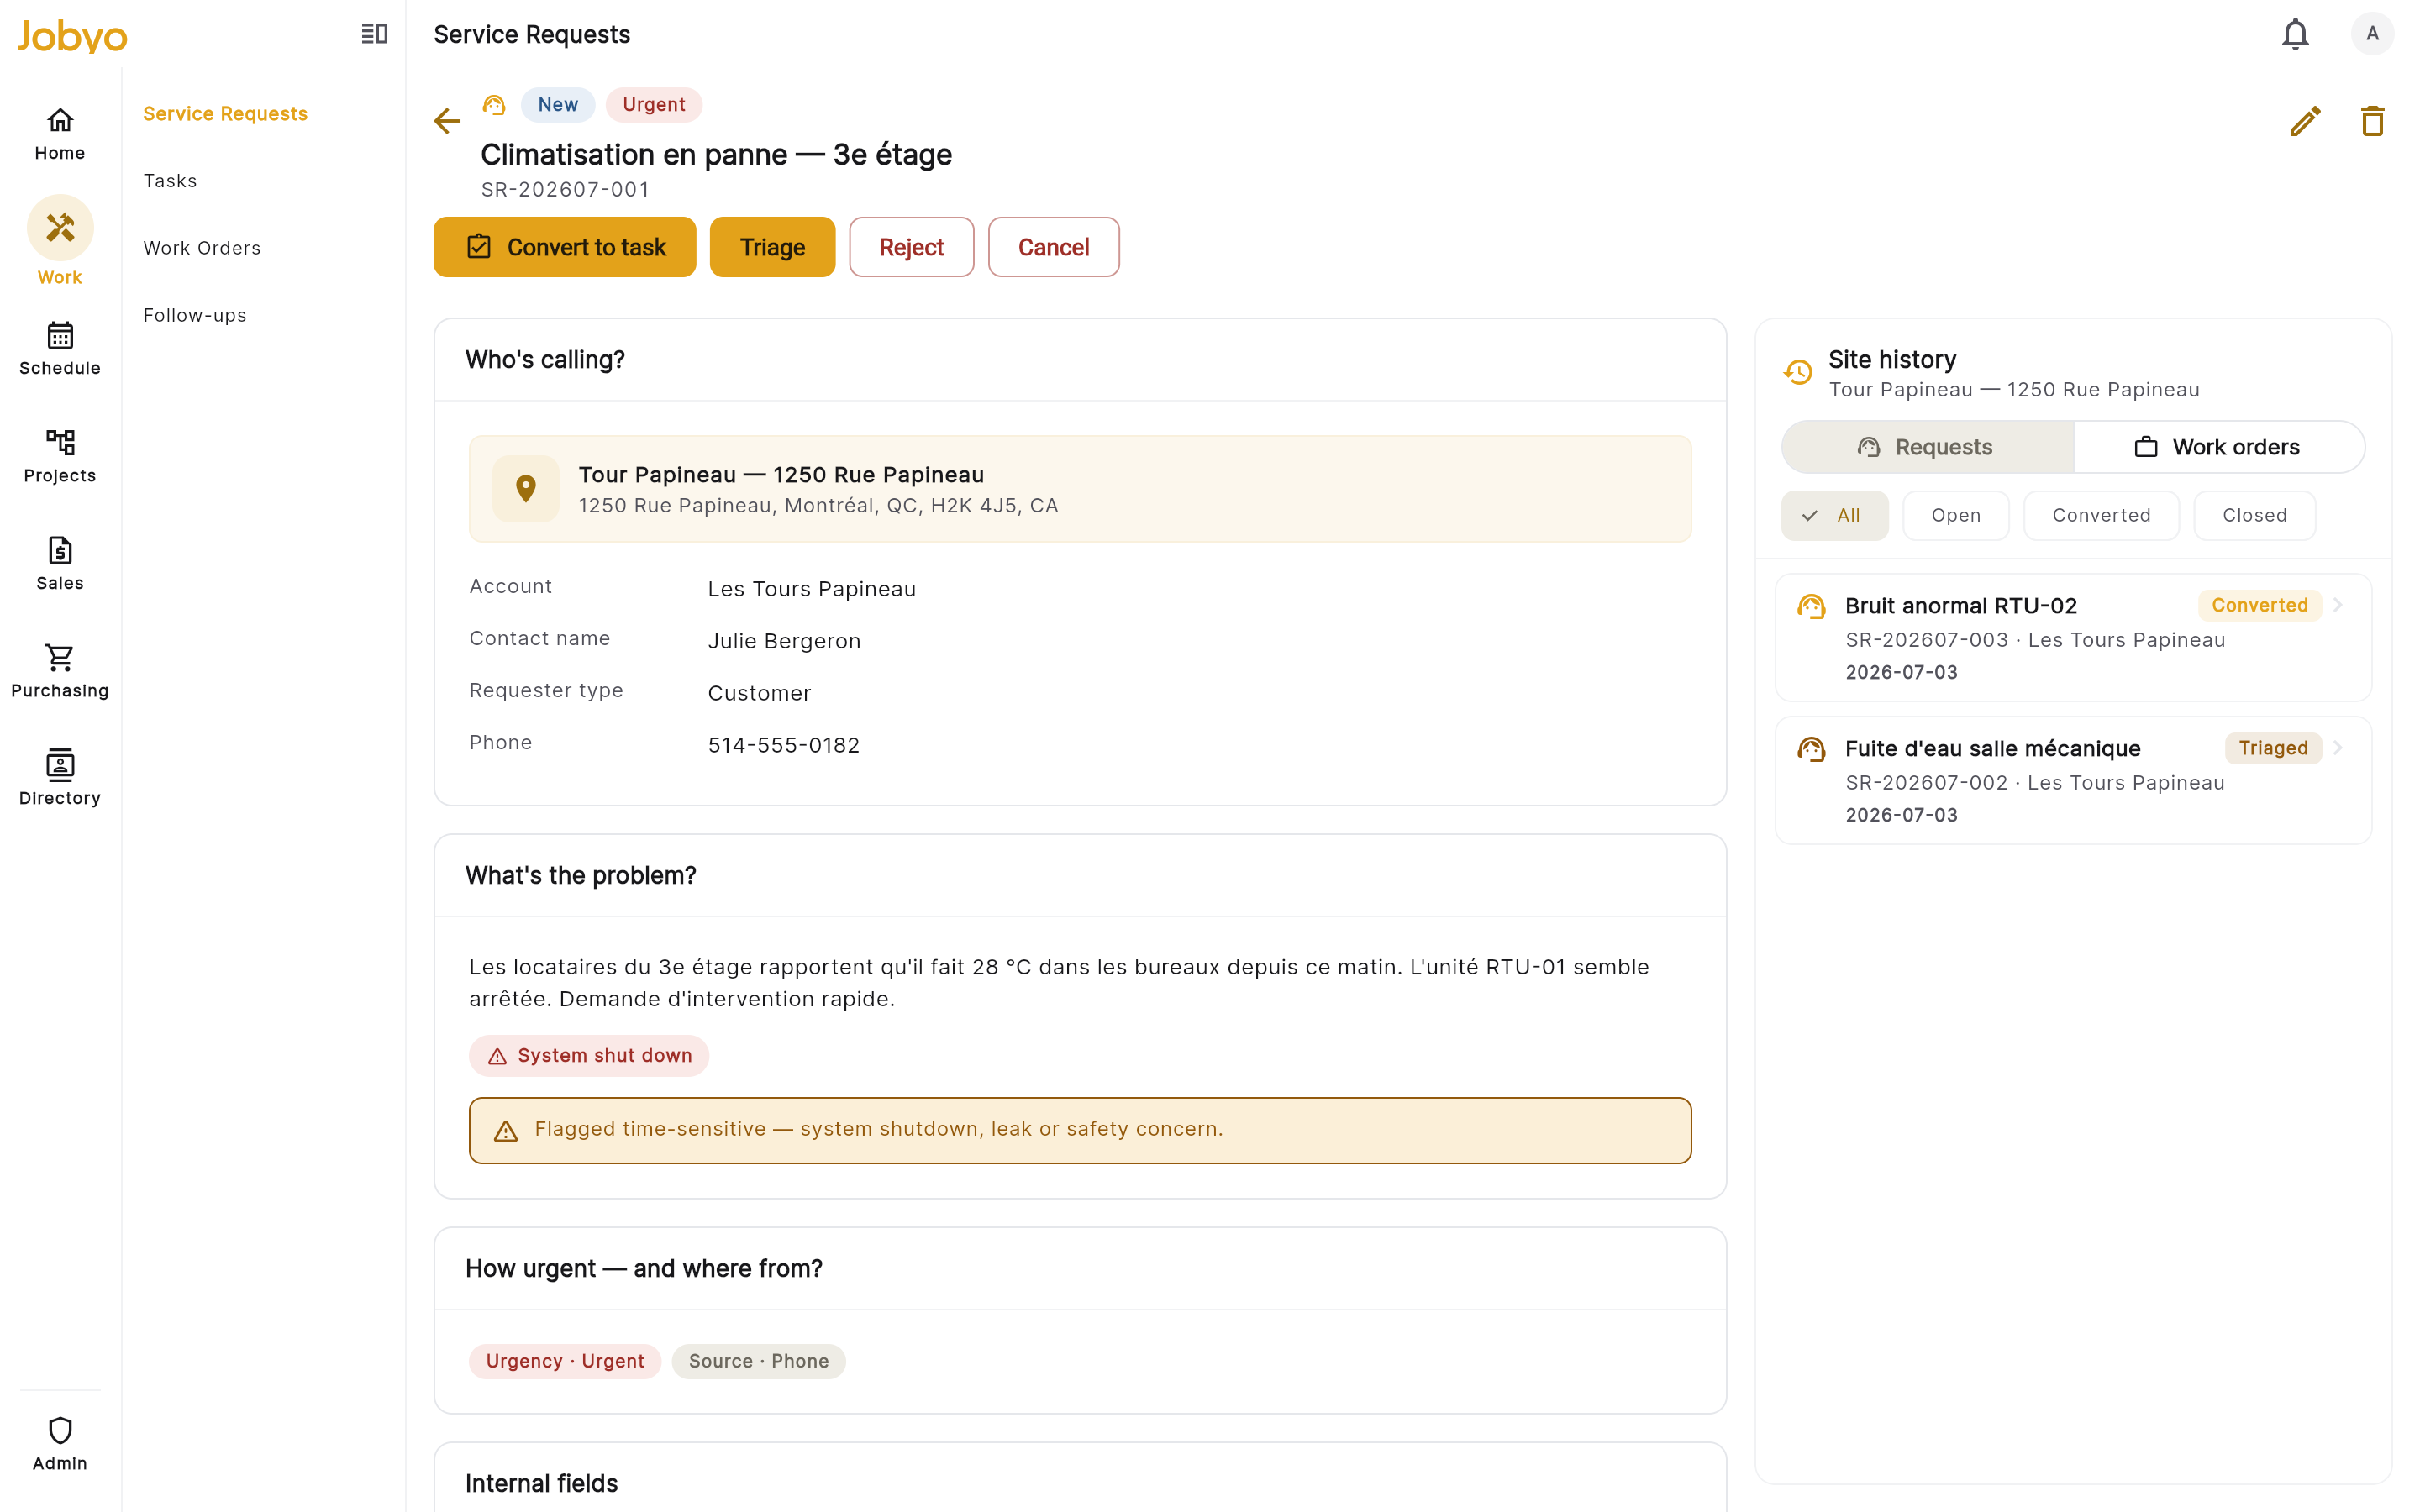Select the Work tools icon
The width and height of the screenshot is (2420, 1512).
click(60, 228)
